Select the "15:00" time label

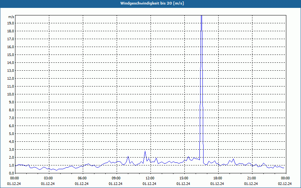184,178
